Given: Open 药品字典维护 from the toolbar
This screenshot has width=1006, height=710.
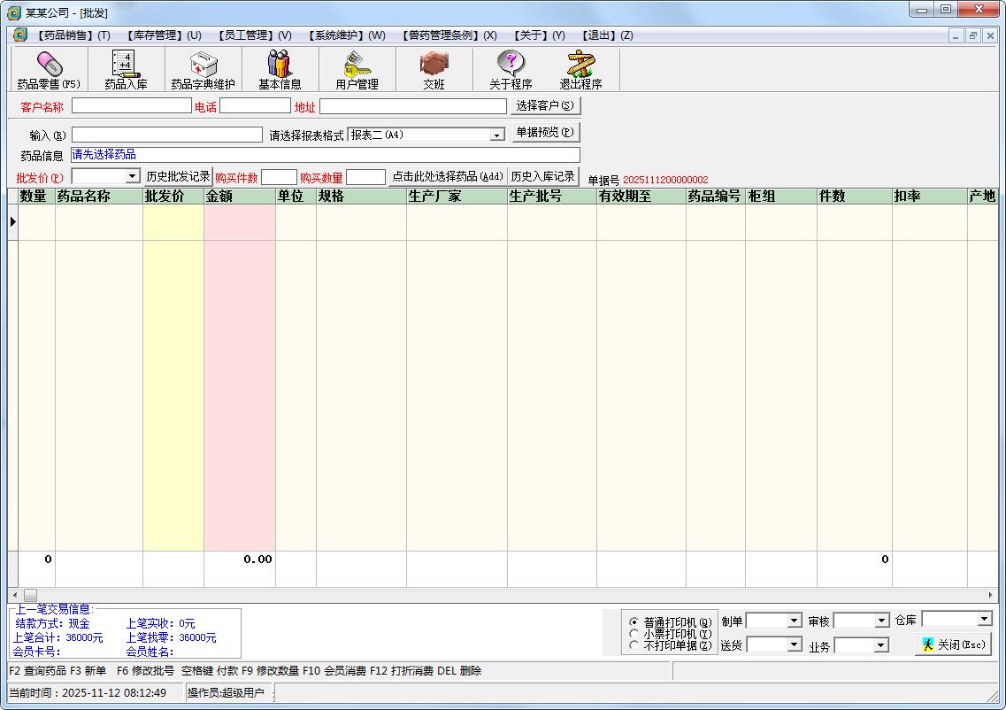Looking at the screenshot, I should click(203, 69).
